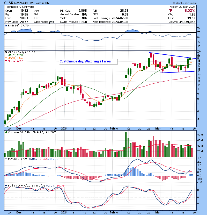The image size is (207, 215).
Task: Click the Chg value -1.25
Action: [x=191, y=15]
